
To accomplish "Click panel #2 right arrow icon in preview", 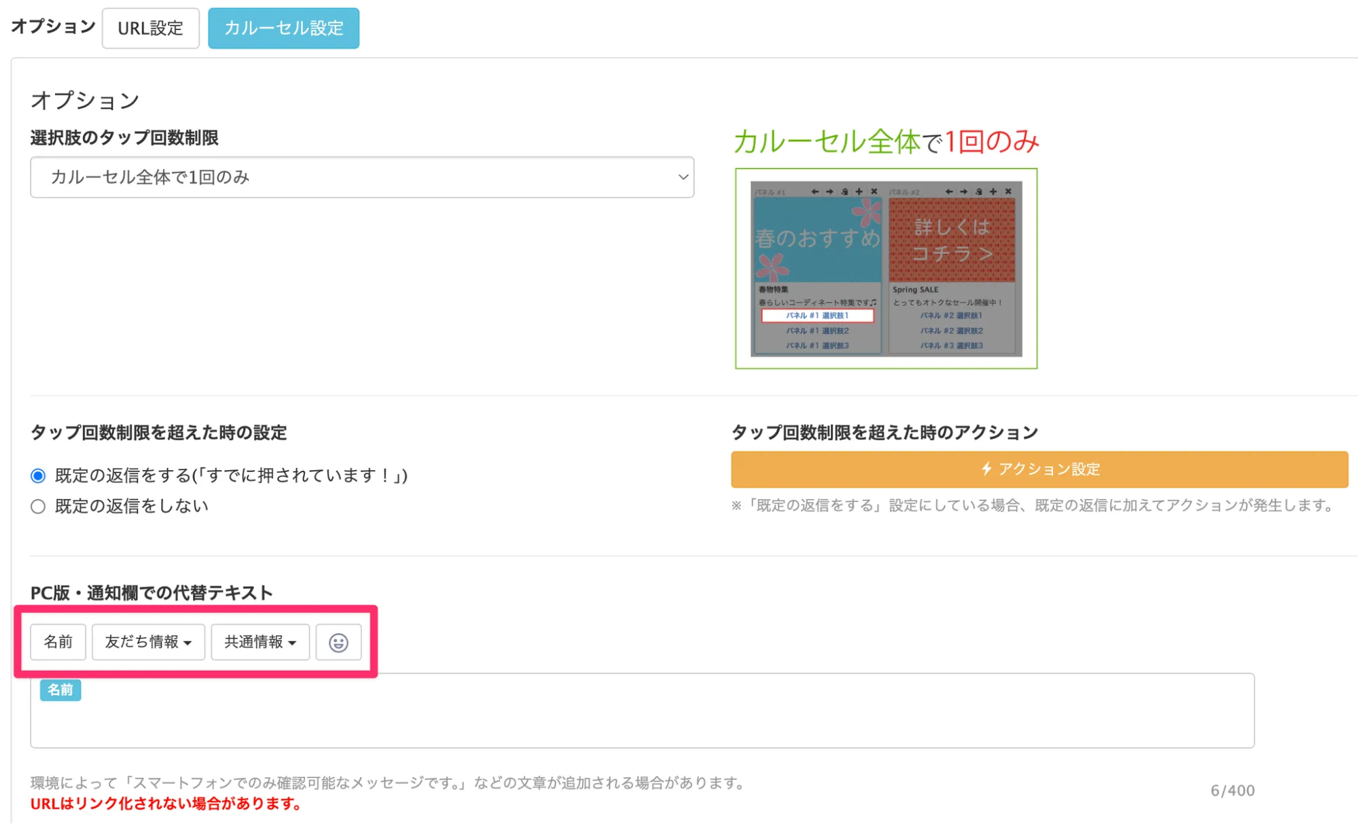I will point(963,192).
